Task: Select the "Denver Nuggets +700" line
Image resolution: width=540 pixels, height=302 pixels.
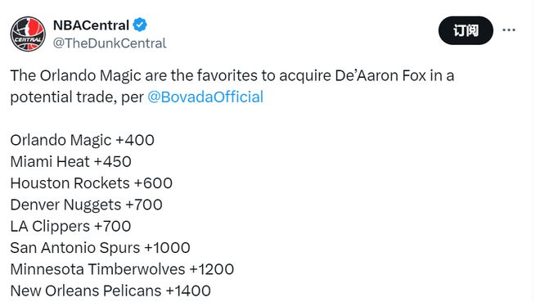Action: [87, 205]
